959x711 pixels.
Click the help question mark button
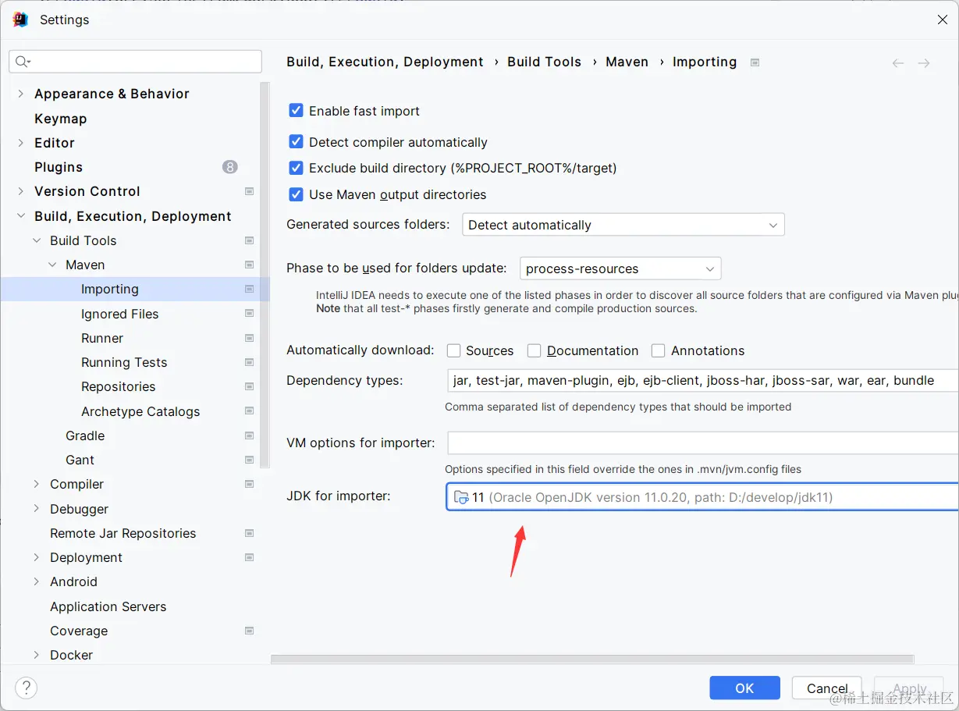tap(26, 688)
